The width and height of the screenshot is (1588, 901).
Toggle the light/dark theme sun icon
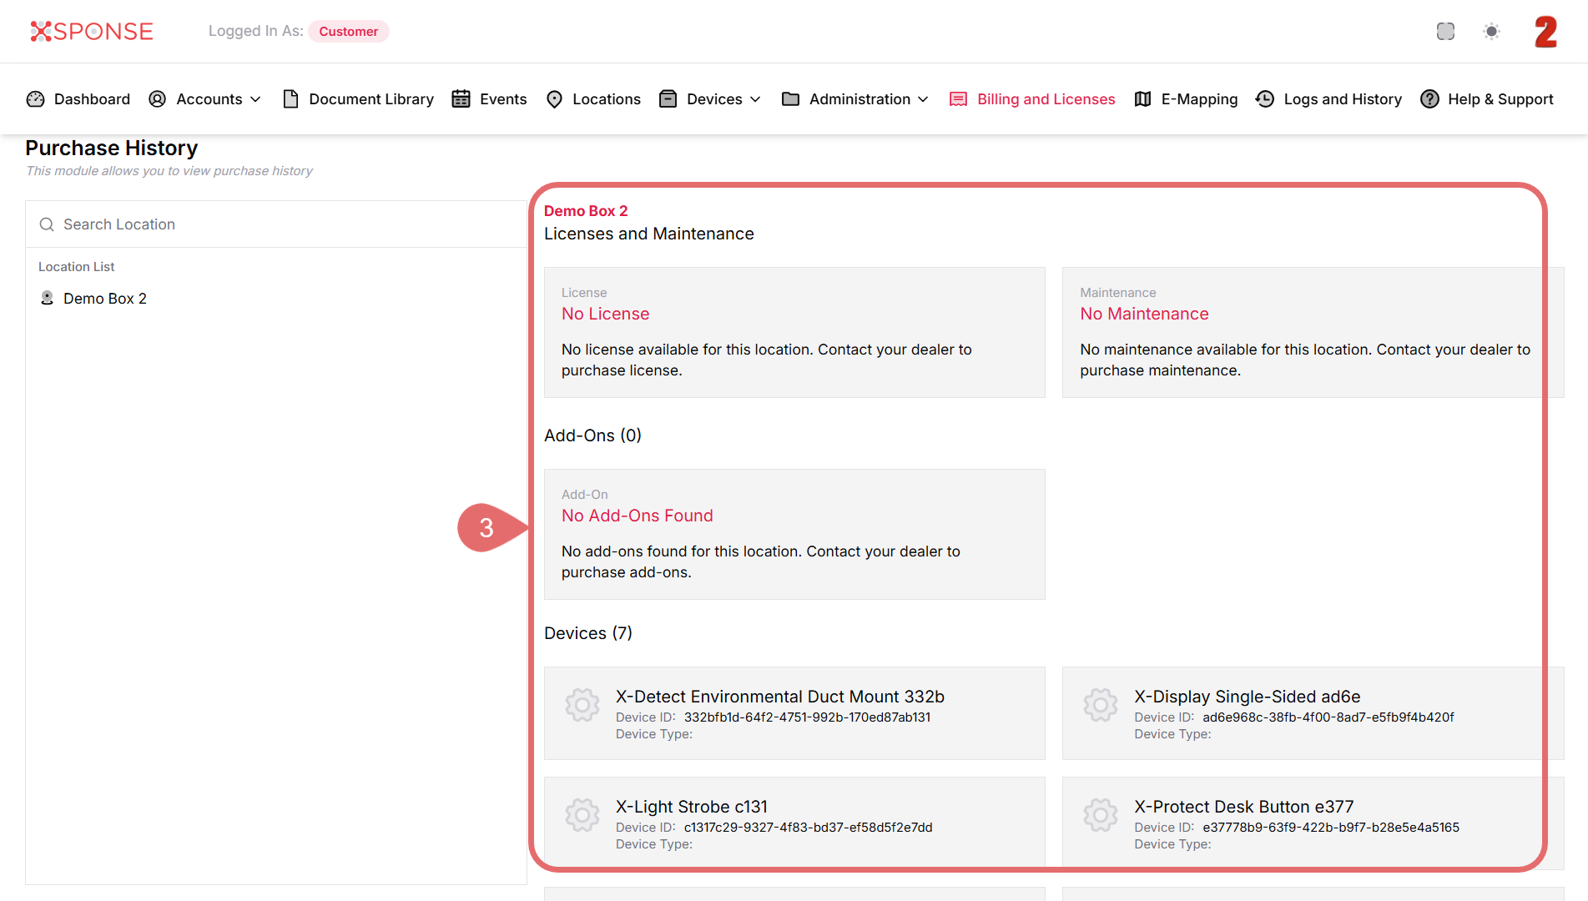(x=1491, y=32)
